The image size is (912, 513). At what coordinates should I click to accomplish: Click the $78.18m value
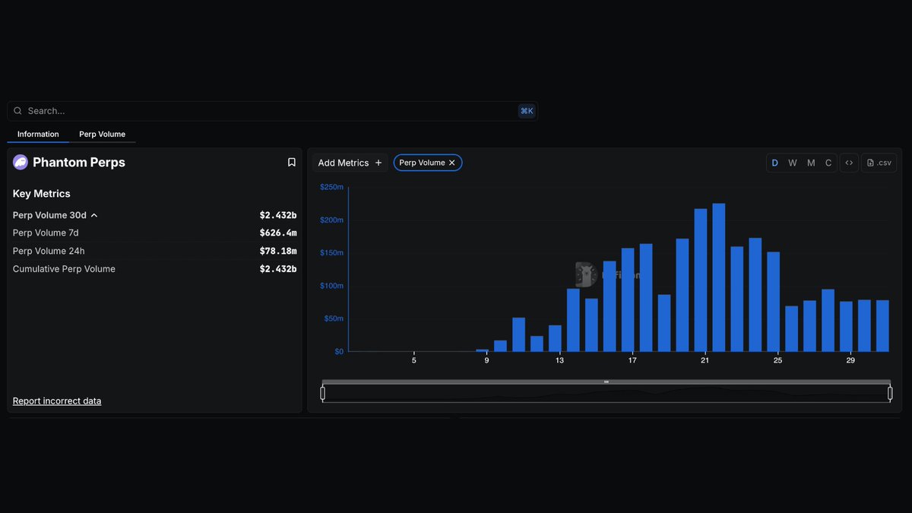click(x=278, y=251)
